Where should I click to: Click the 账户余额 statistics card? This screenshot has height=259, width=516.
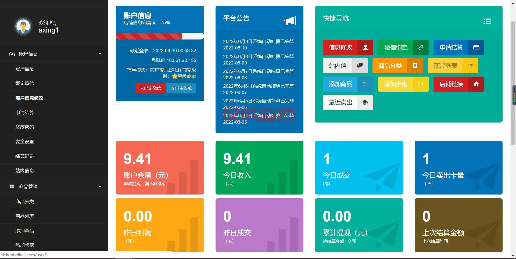pyautogui.click(x=160, y=167)
